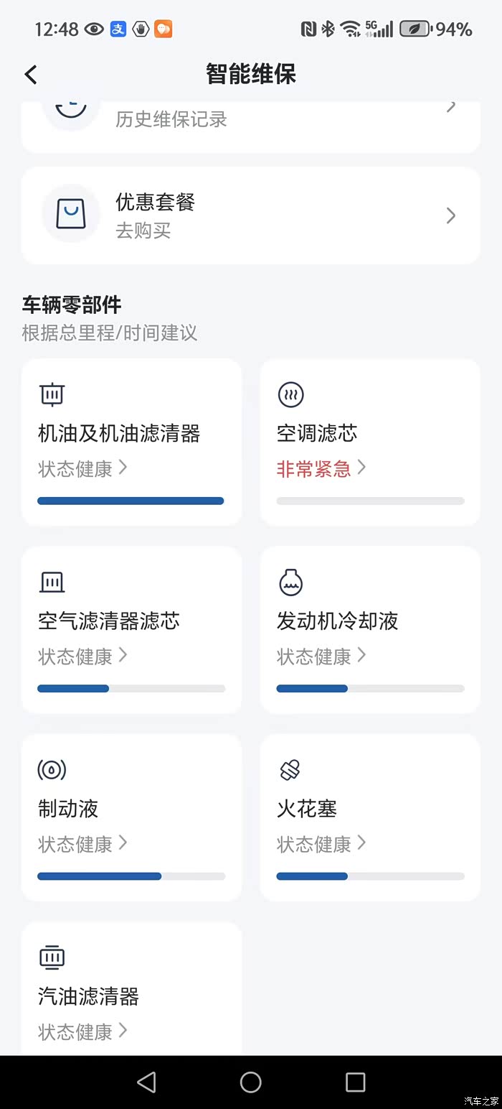Tap the back arrow in header
Viewport: 502px width, 1109px height.
coord(31,74)
